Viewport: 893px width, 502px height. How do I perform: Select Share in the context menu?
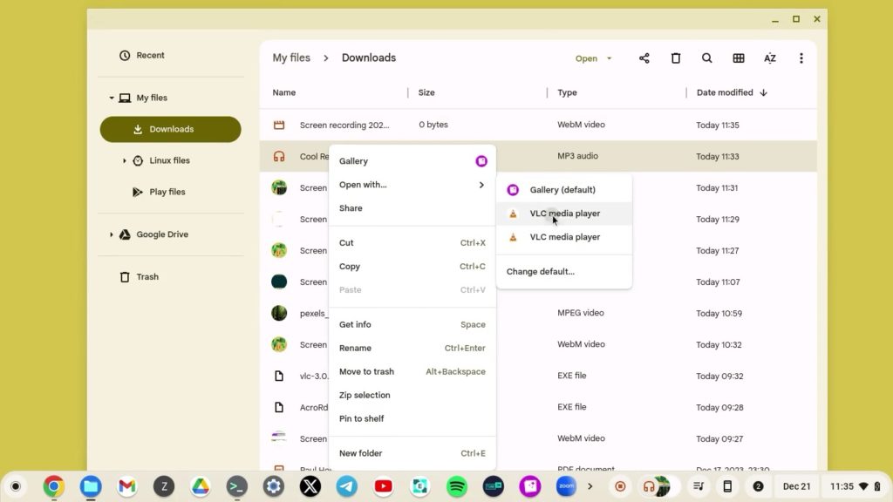(x=412, y=208)
